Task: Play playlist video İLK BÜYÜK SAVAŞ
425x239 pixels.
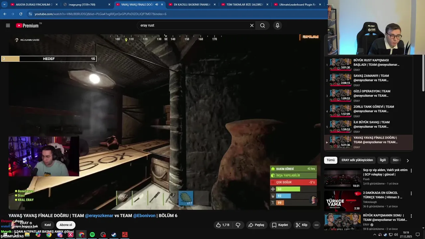Action: tap(369, 127)
